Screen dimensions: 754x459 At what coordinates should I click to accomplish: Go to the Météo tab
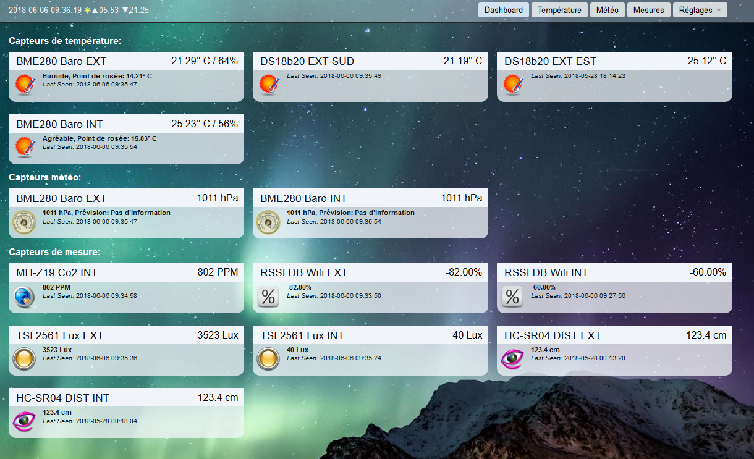[x=607, y=10]
